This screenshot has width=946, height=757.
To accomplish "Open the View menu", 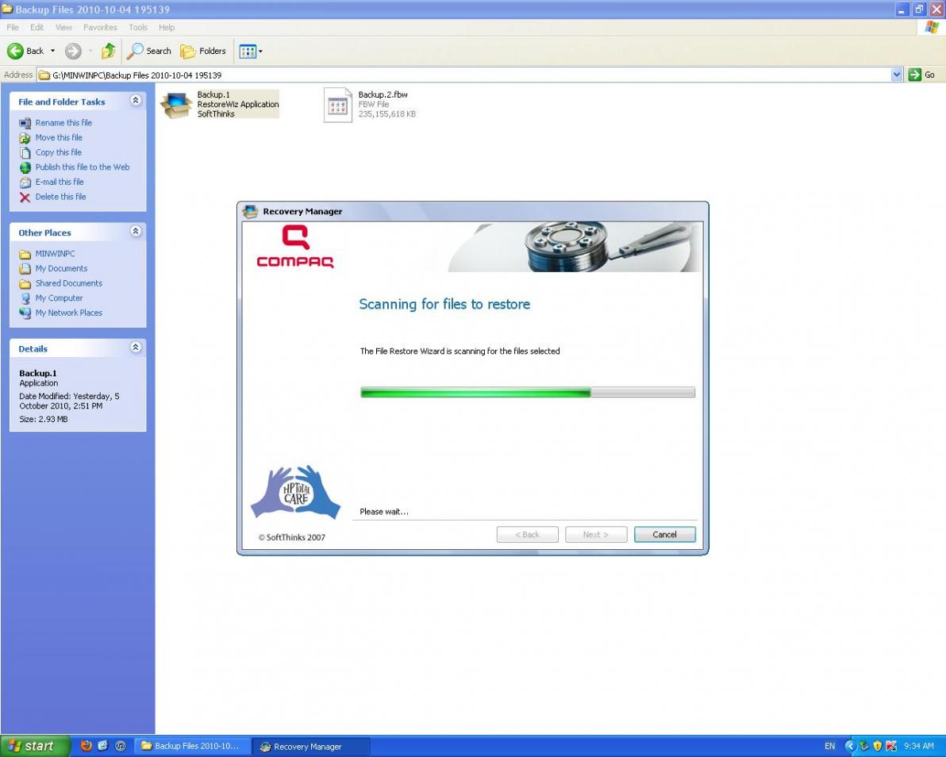I will click(63, 27).
